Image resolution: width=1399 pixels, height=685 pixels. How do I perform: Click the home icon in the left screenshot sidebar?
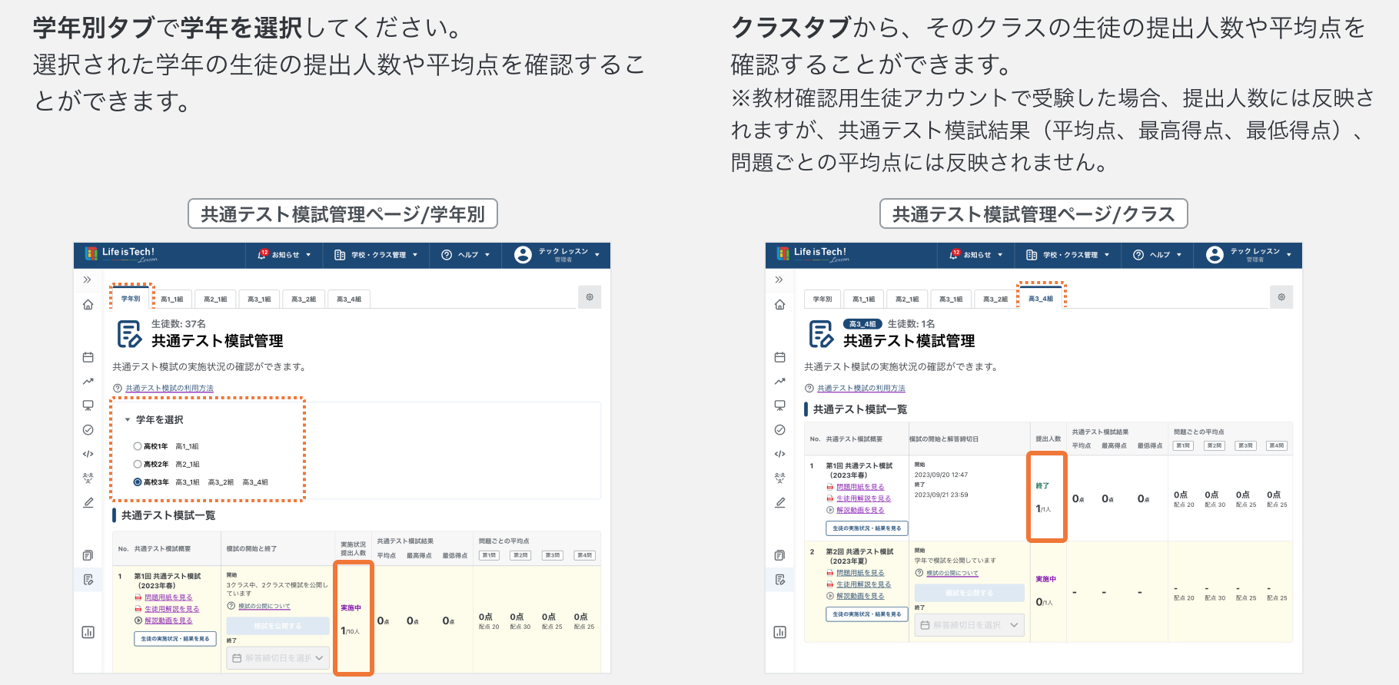88,305
